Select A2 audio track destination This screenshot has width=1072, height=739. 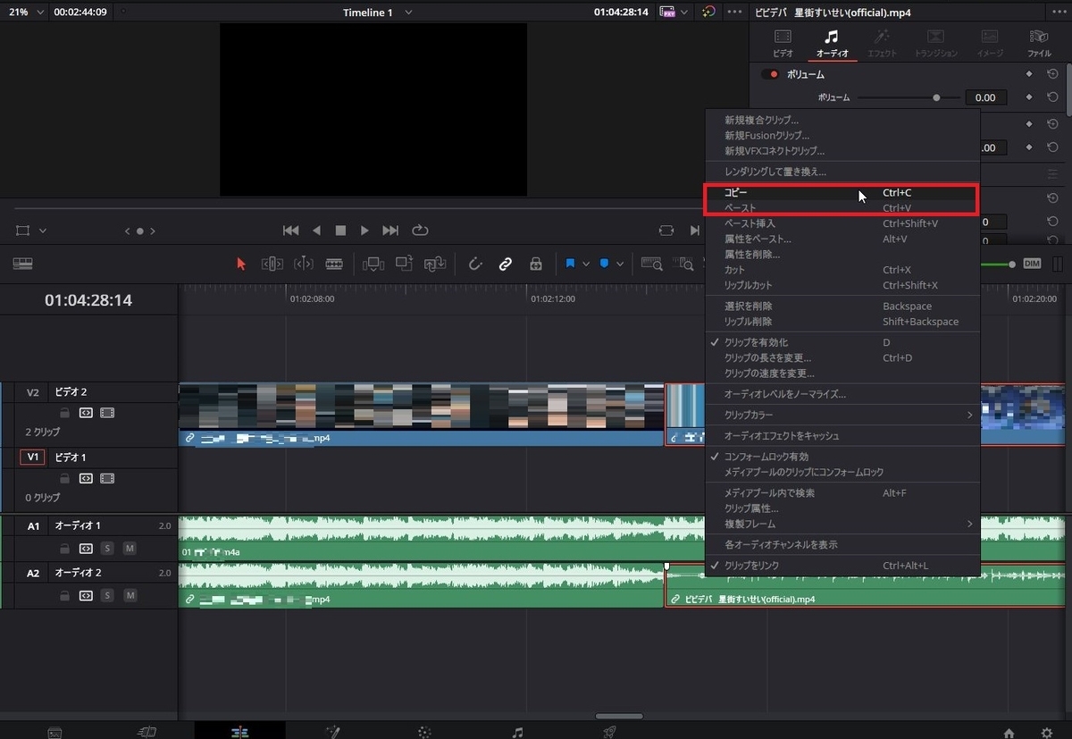coord(33,573)
